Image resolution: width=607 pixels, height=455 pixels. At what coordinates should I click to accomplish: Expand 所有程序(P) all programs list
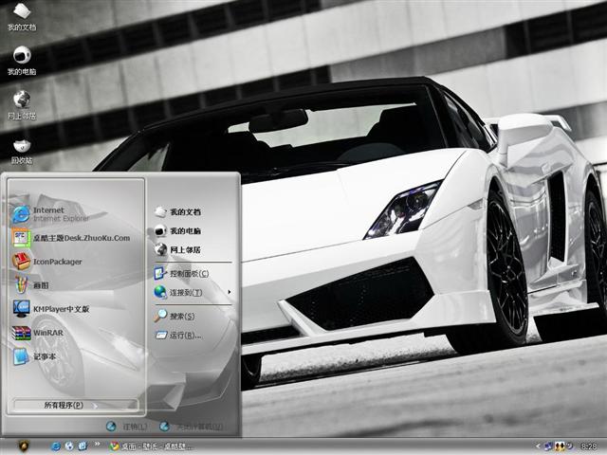76,405
